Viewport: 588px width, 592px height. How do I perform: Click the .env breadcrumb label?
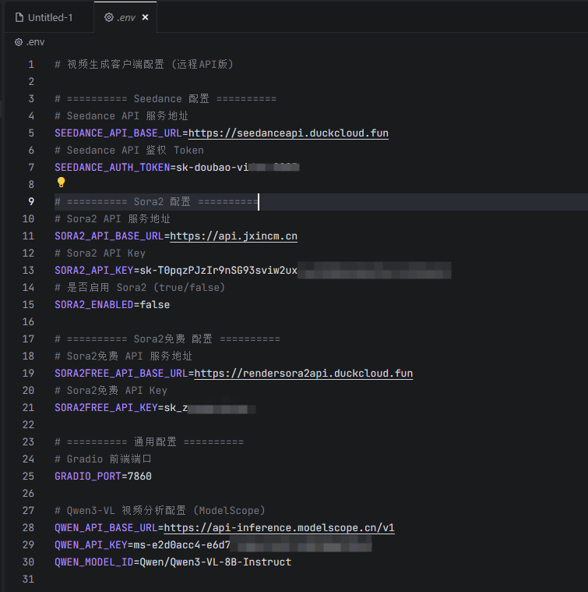pos(36,42)
